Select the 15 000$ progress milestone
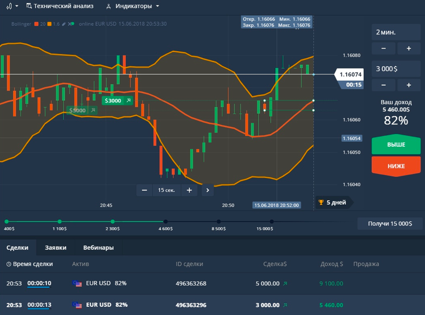425x315 pixels. tap(272, 222)
